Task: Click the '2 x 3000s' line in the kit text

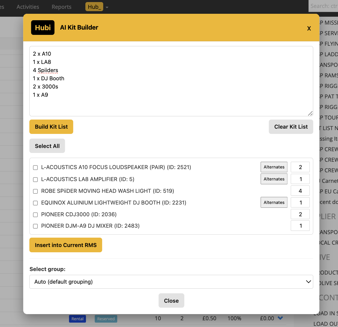Action: click(46, 87)
